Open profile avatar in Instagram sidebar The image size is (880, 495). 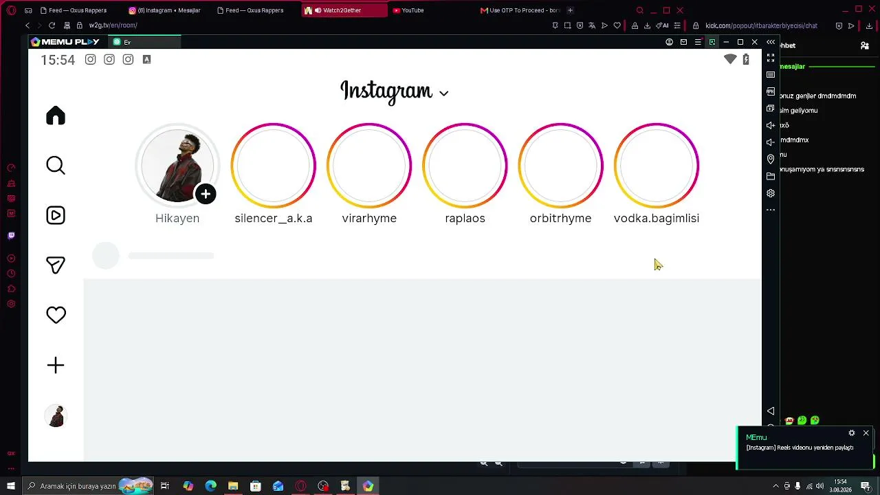coord(56,415)
